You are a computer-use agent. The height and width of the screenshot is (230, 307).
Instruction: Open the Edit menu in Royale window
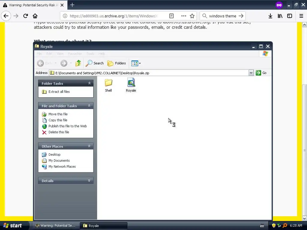(x=49, y=54)
